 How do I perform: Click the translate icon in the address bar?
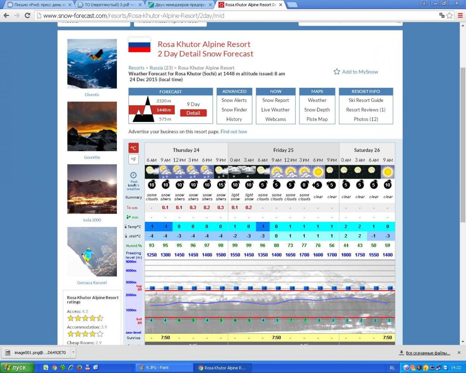[442, 16]
